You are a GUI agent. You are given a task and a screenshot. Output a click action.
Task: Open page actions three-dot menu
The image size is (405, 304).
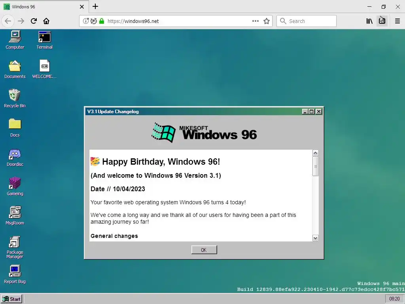pyautogui.click(x=255, y=21)
